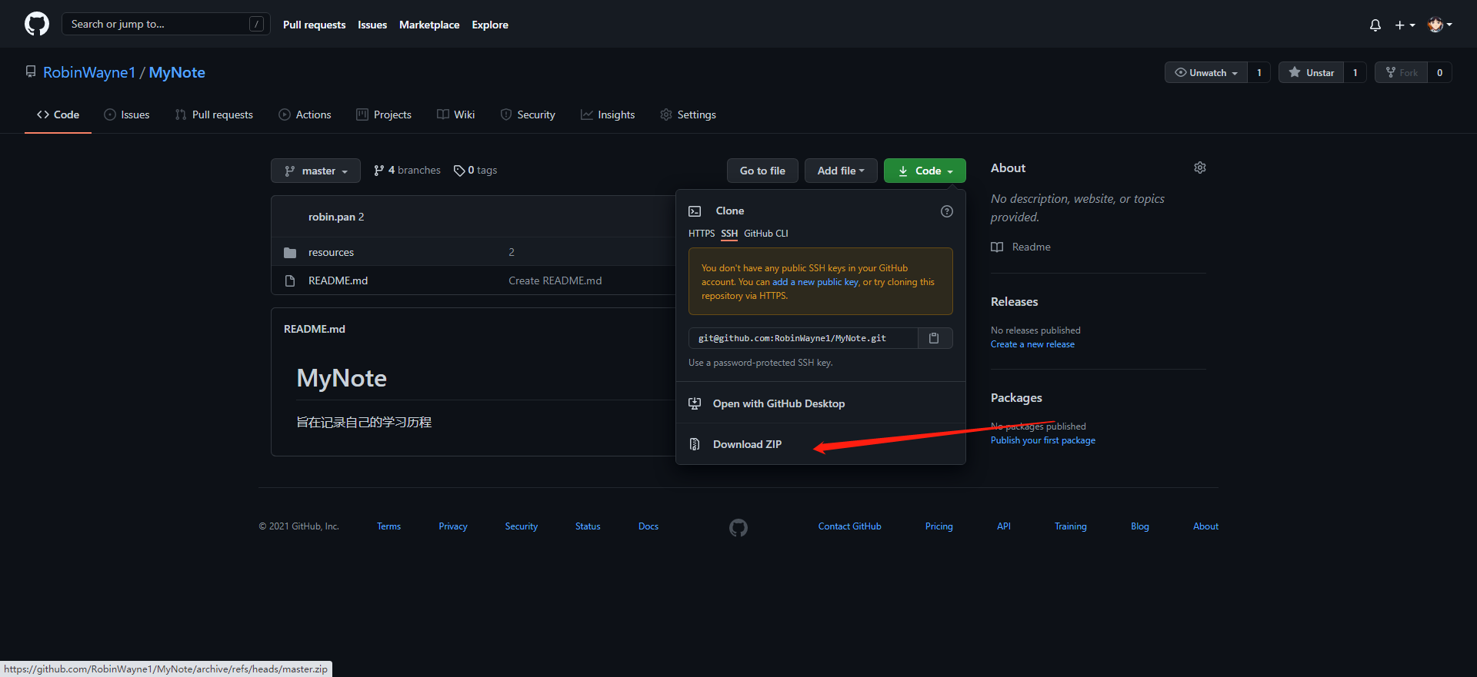Image resolution: width=1477 pixels, height=677 pixels.
Task: Click the GitHub Octocat logo in header
Action: tap(37, 24)
